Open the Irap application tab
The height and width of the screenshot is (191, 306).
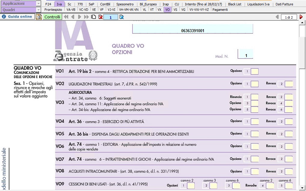coord(166,4)
